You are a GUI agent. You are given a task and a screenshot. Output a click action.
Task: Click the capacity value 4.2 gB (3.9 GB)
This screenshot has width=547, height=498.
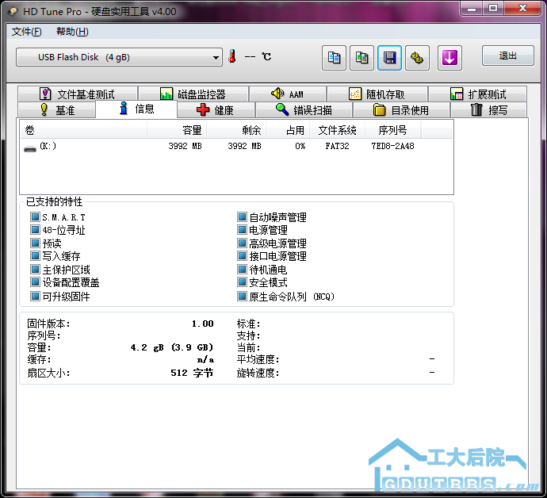pyautogui.click(x=172, y=347)
